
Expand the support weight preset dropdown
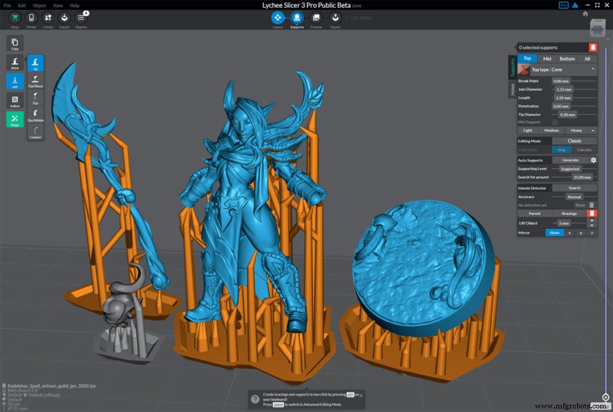click(x=593, y=130)
